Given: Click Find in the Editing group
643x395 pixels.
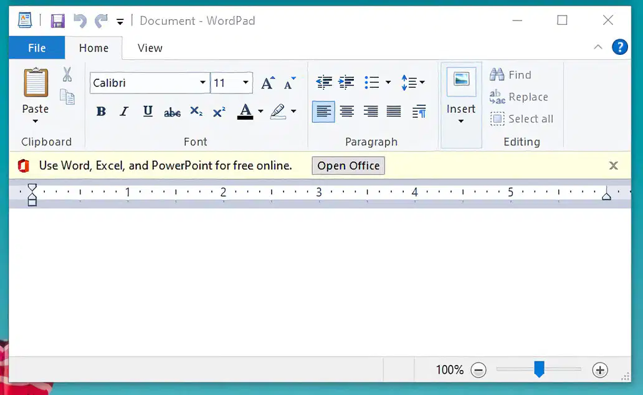Looking at the screenshot, I should (510, 75).
